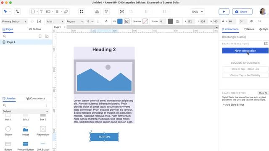Switch to the Pages tab
This screenshot has height=151, width=269.
click(8, 29)
